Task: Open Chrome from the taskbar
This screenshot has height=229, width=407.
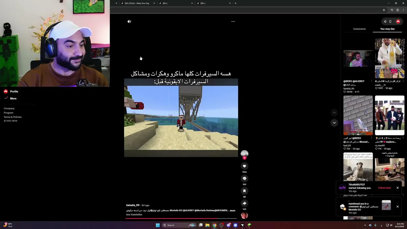Action: 214,225
